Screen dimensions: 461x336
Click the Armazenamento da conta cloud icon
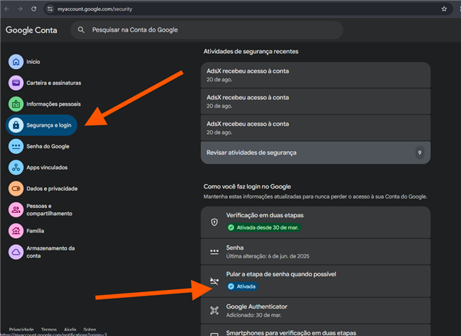[16, 252]
